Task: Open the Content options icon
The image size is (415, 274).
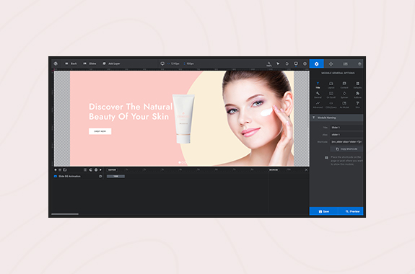Action: coord(344,85)
